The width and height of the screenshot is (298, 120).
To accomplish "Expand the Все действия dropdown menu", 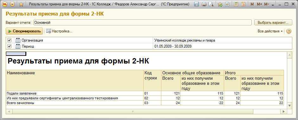I will tap(270, 31).
